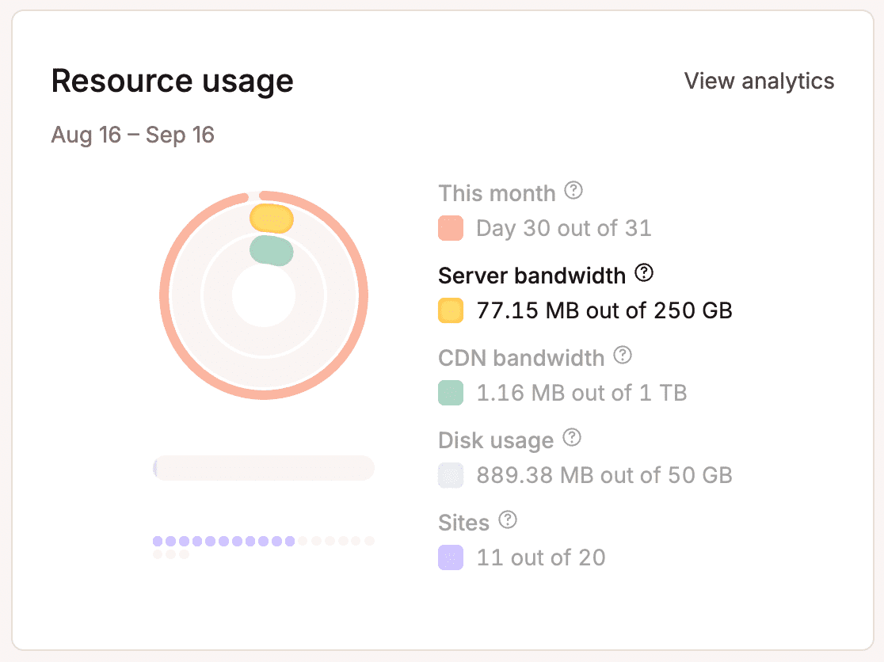Click the green CDN bandwidth swatch
Viewport: 884px width, 662px height.
[x=451, y=393]
